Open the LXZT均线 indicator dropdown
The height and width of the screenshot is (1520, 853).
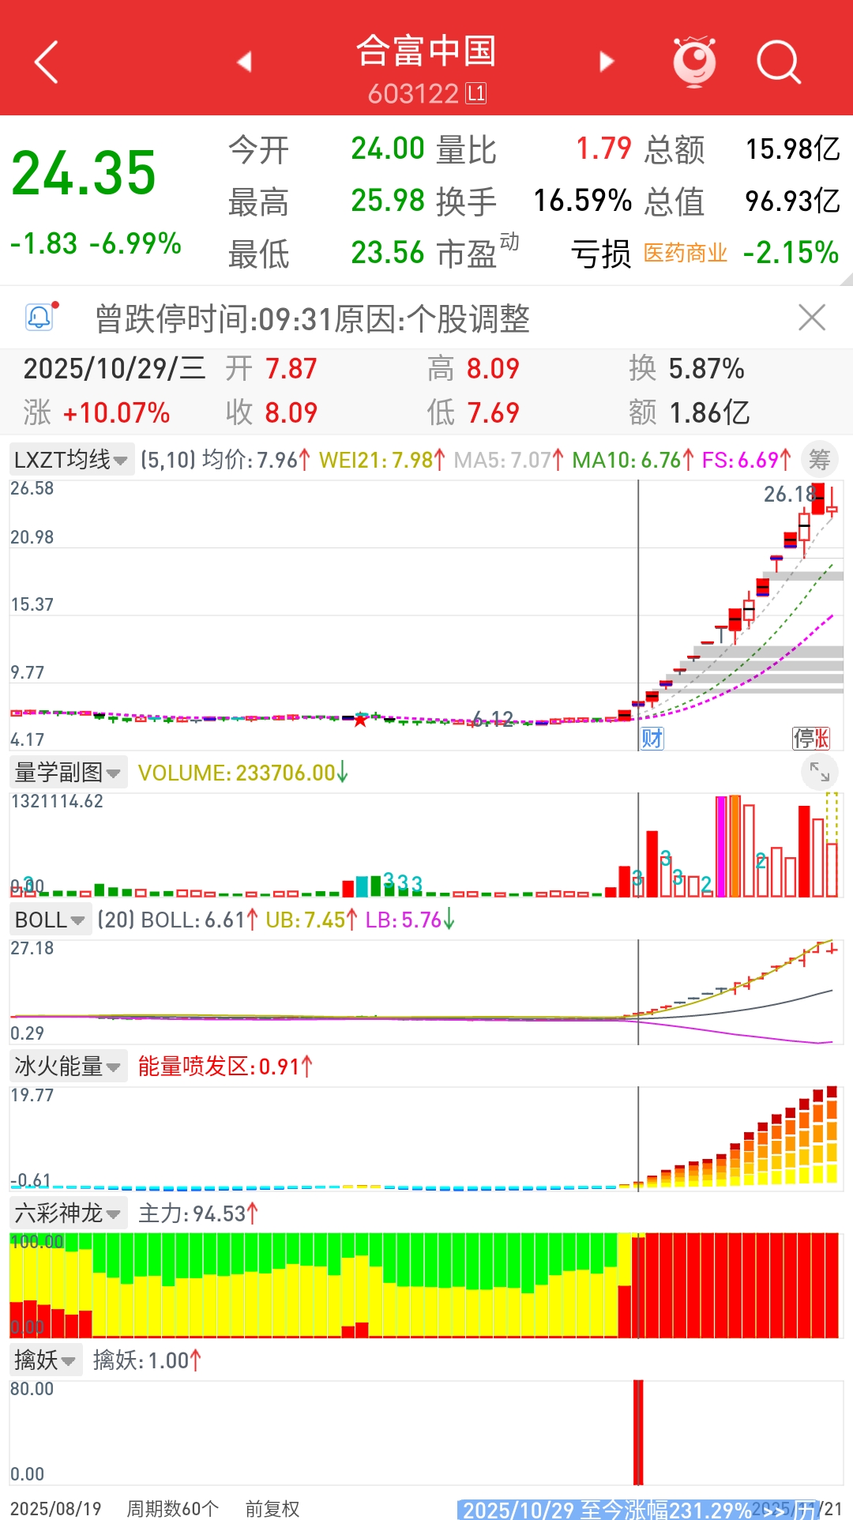pyautogui.click(x=71, y=460)
